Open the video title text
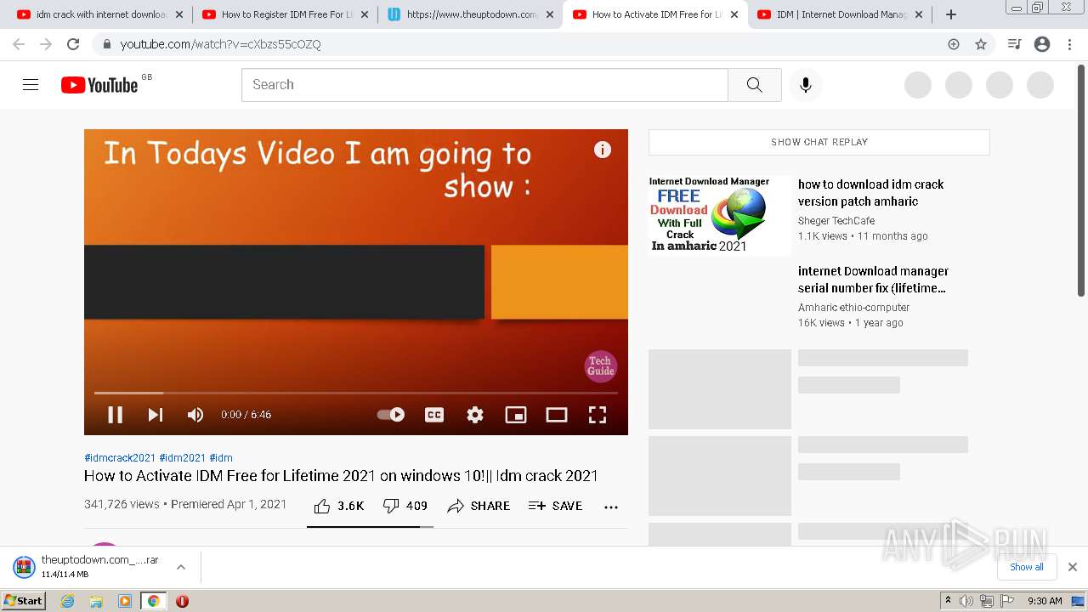The height and width of the screenshot is (612, 1088). 341,476
